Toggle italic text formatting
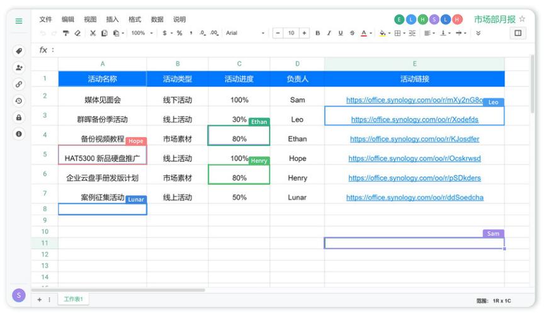The image size is (544, 315). [329, 33]
